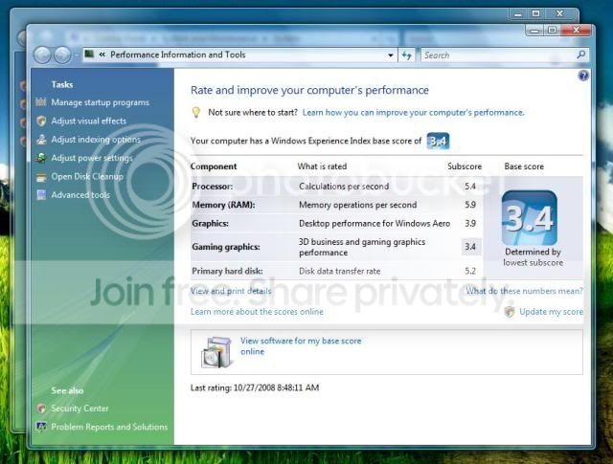This screenshot has height=464, width=613.
Task: Open Manage startup programs task
Action: click(x=100, y=102)
